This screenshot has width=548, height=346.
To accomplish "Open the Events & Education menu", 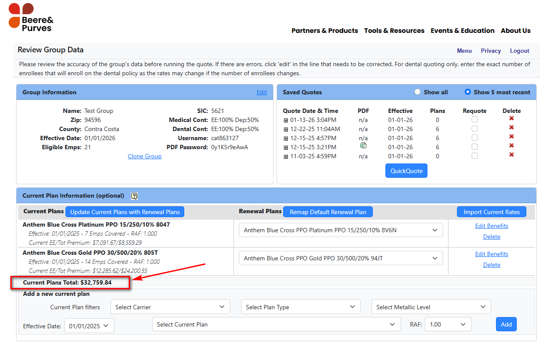I will [463, 31].
